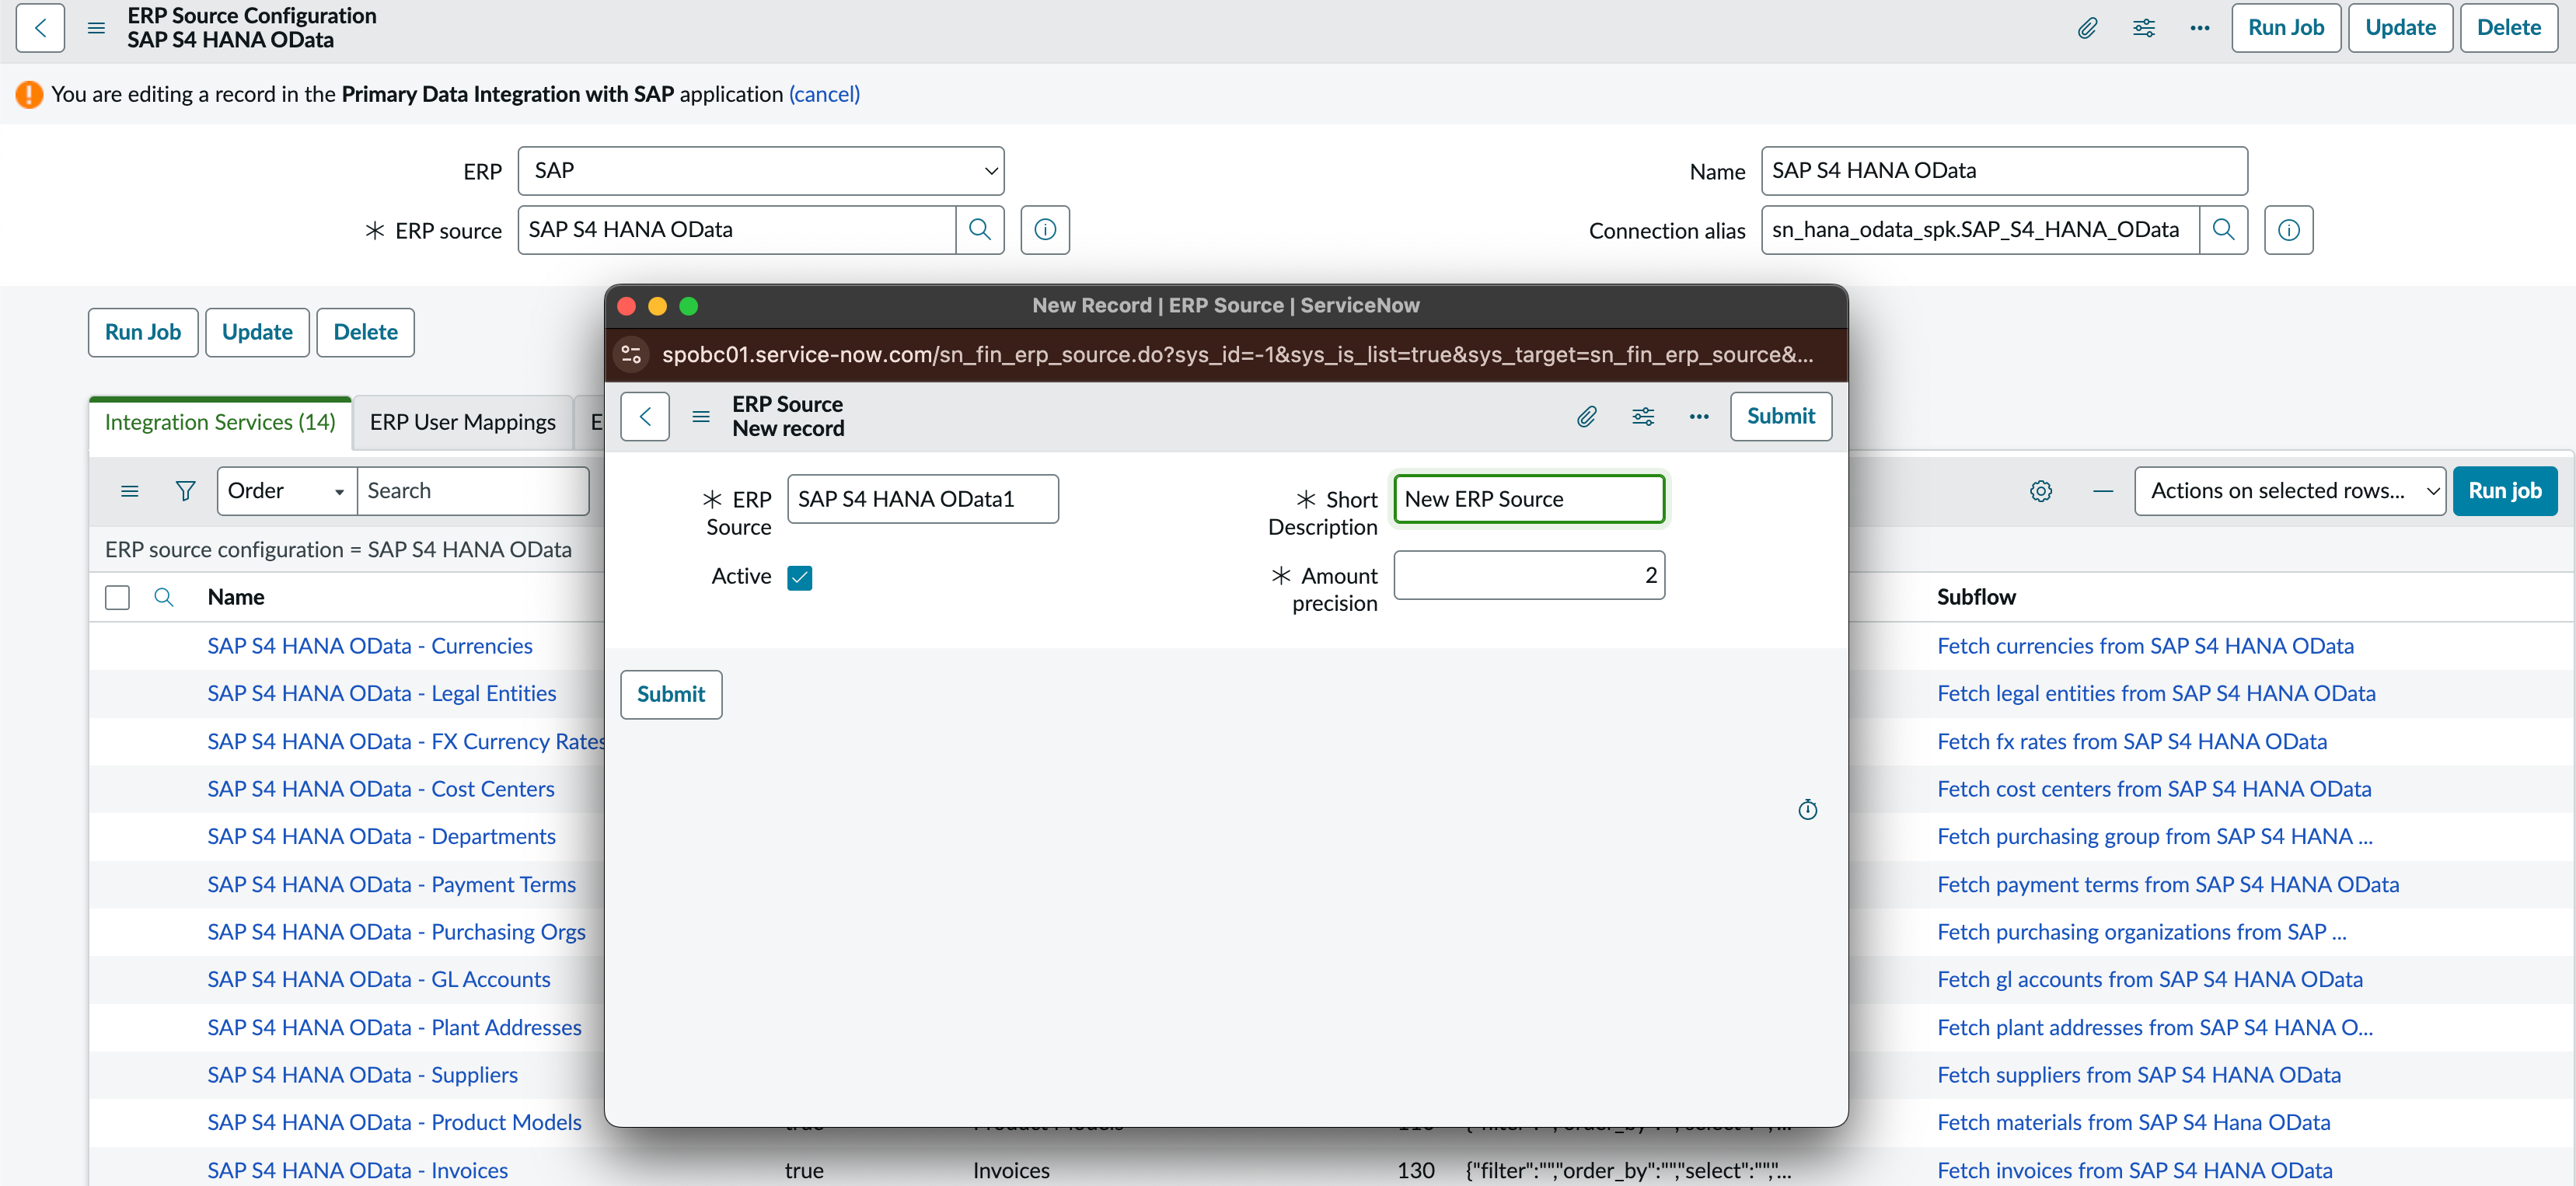Click the Connection alias input field
The width and height of the screenshot is (2576, 1186).
1980,230
